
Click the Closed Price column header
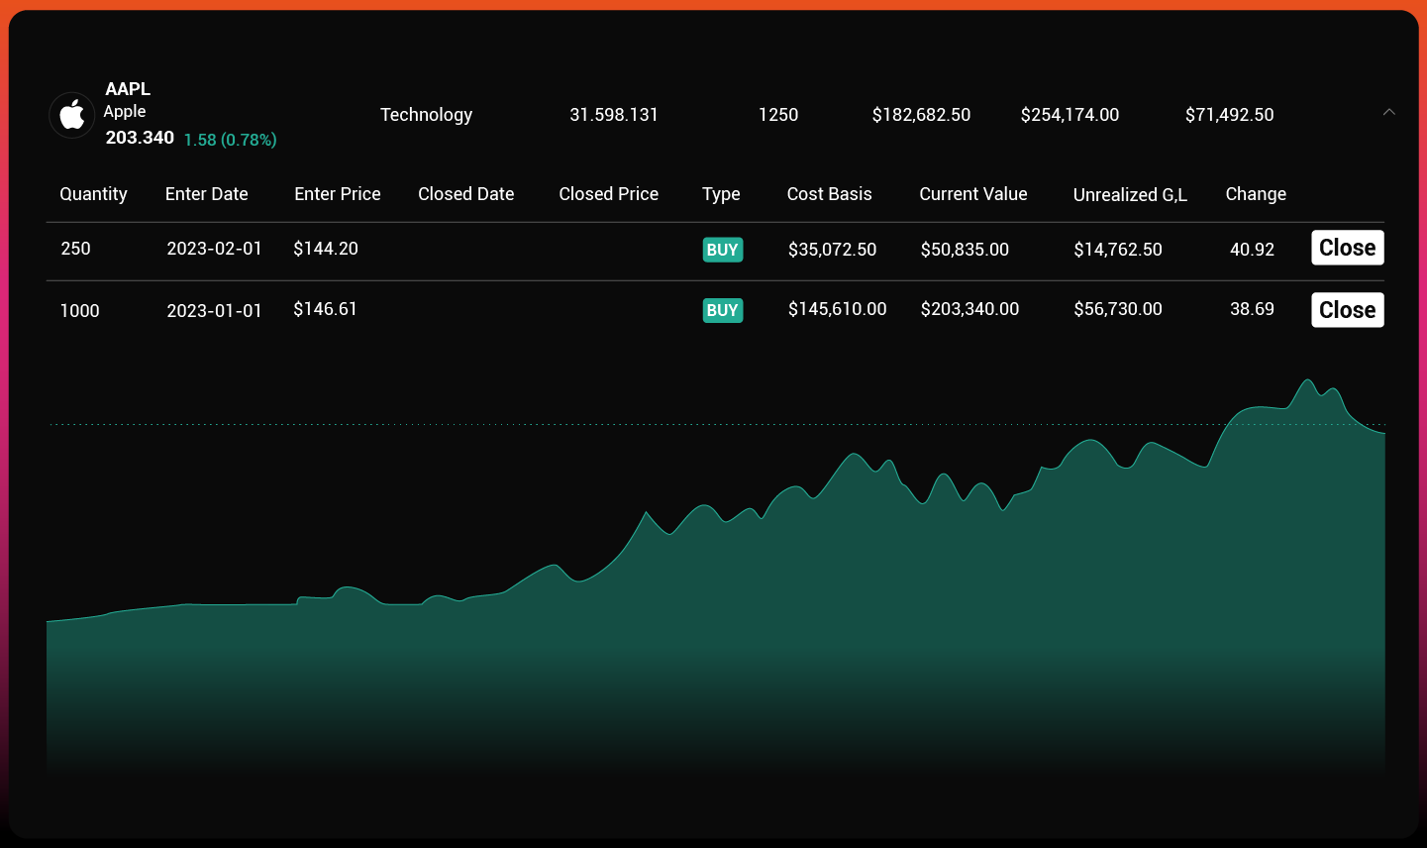click(x=608, y=194)
